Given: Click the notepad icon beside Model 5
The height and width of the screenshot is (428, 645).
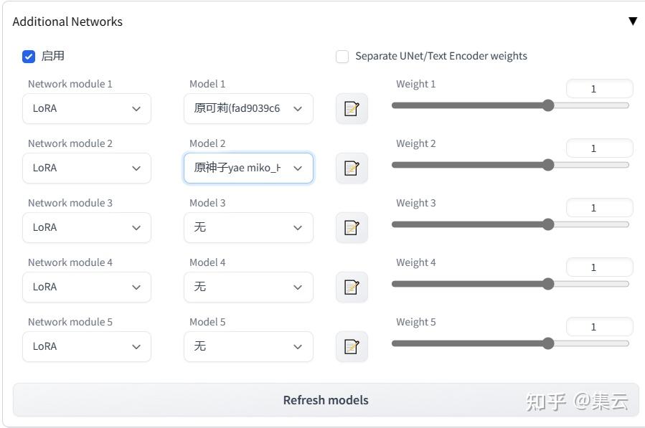Looking at the screenshot, I should tap(352, 347).
